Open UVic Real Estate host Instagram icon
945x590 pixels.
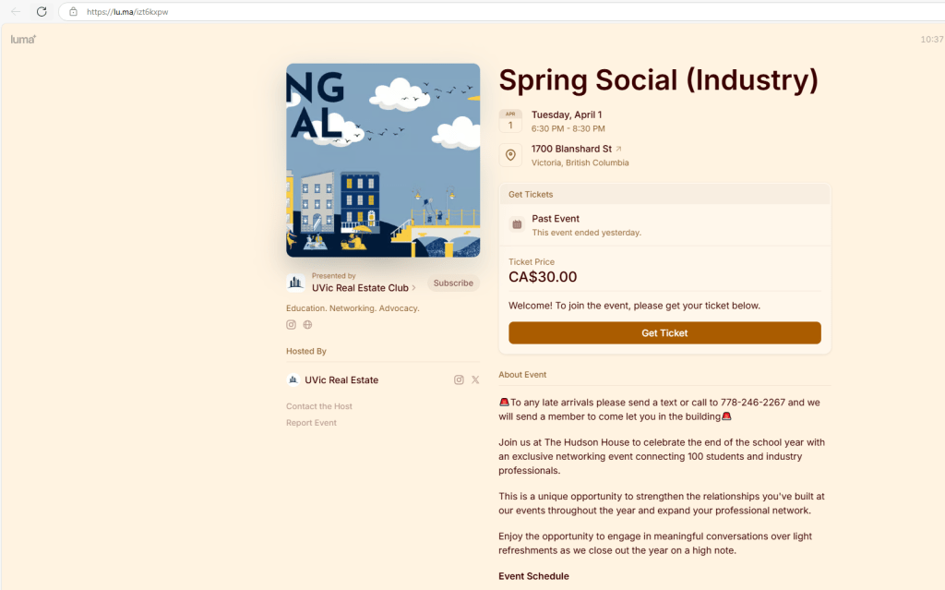459,379
